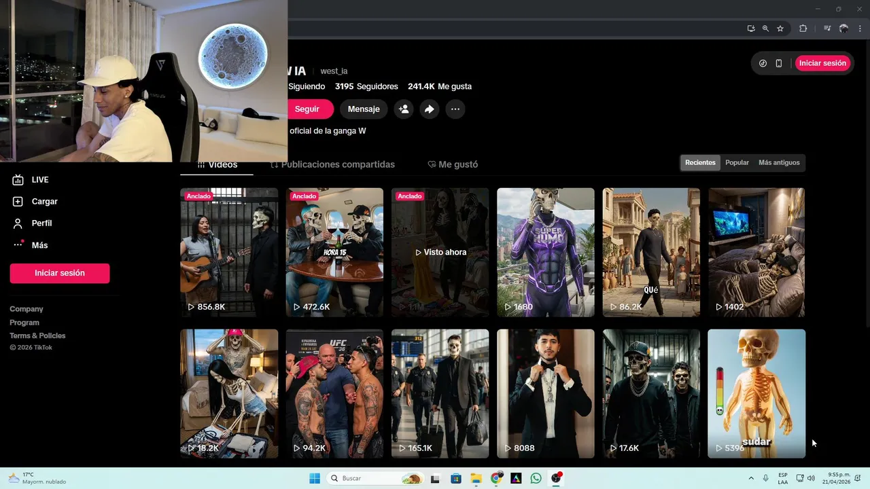Viewport: 870px width, 489px height.
Task: Open pinned HORA 15 video 472.6K views
Action: 334,253
